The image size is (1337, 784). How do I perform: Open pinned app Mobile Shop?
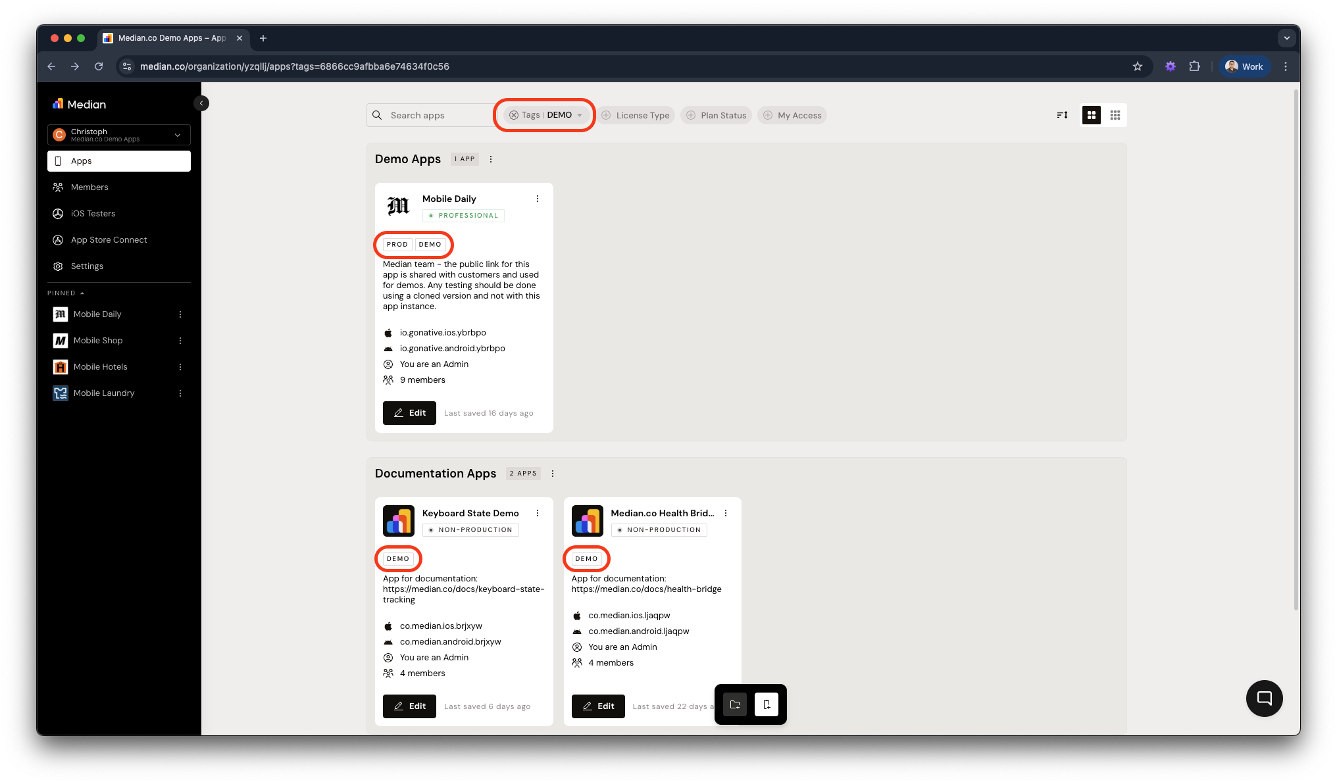click(98, 341)
